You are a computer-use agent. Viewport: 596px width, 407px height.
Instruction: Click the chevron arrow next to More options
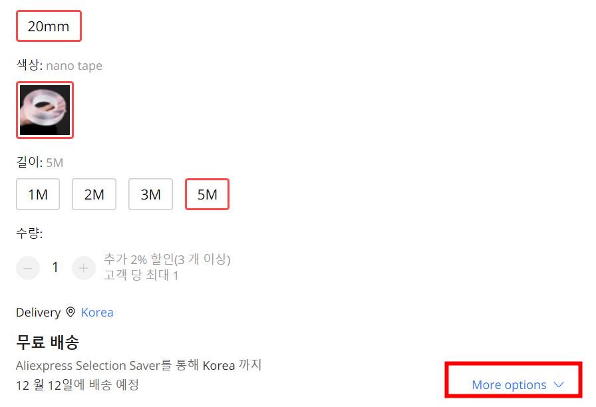click(x=558, y=384)
